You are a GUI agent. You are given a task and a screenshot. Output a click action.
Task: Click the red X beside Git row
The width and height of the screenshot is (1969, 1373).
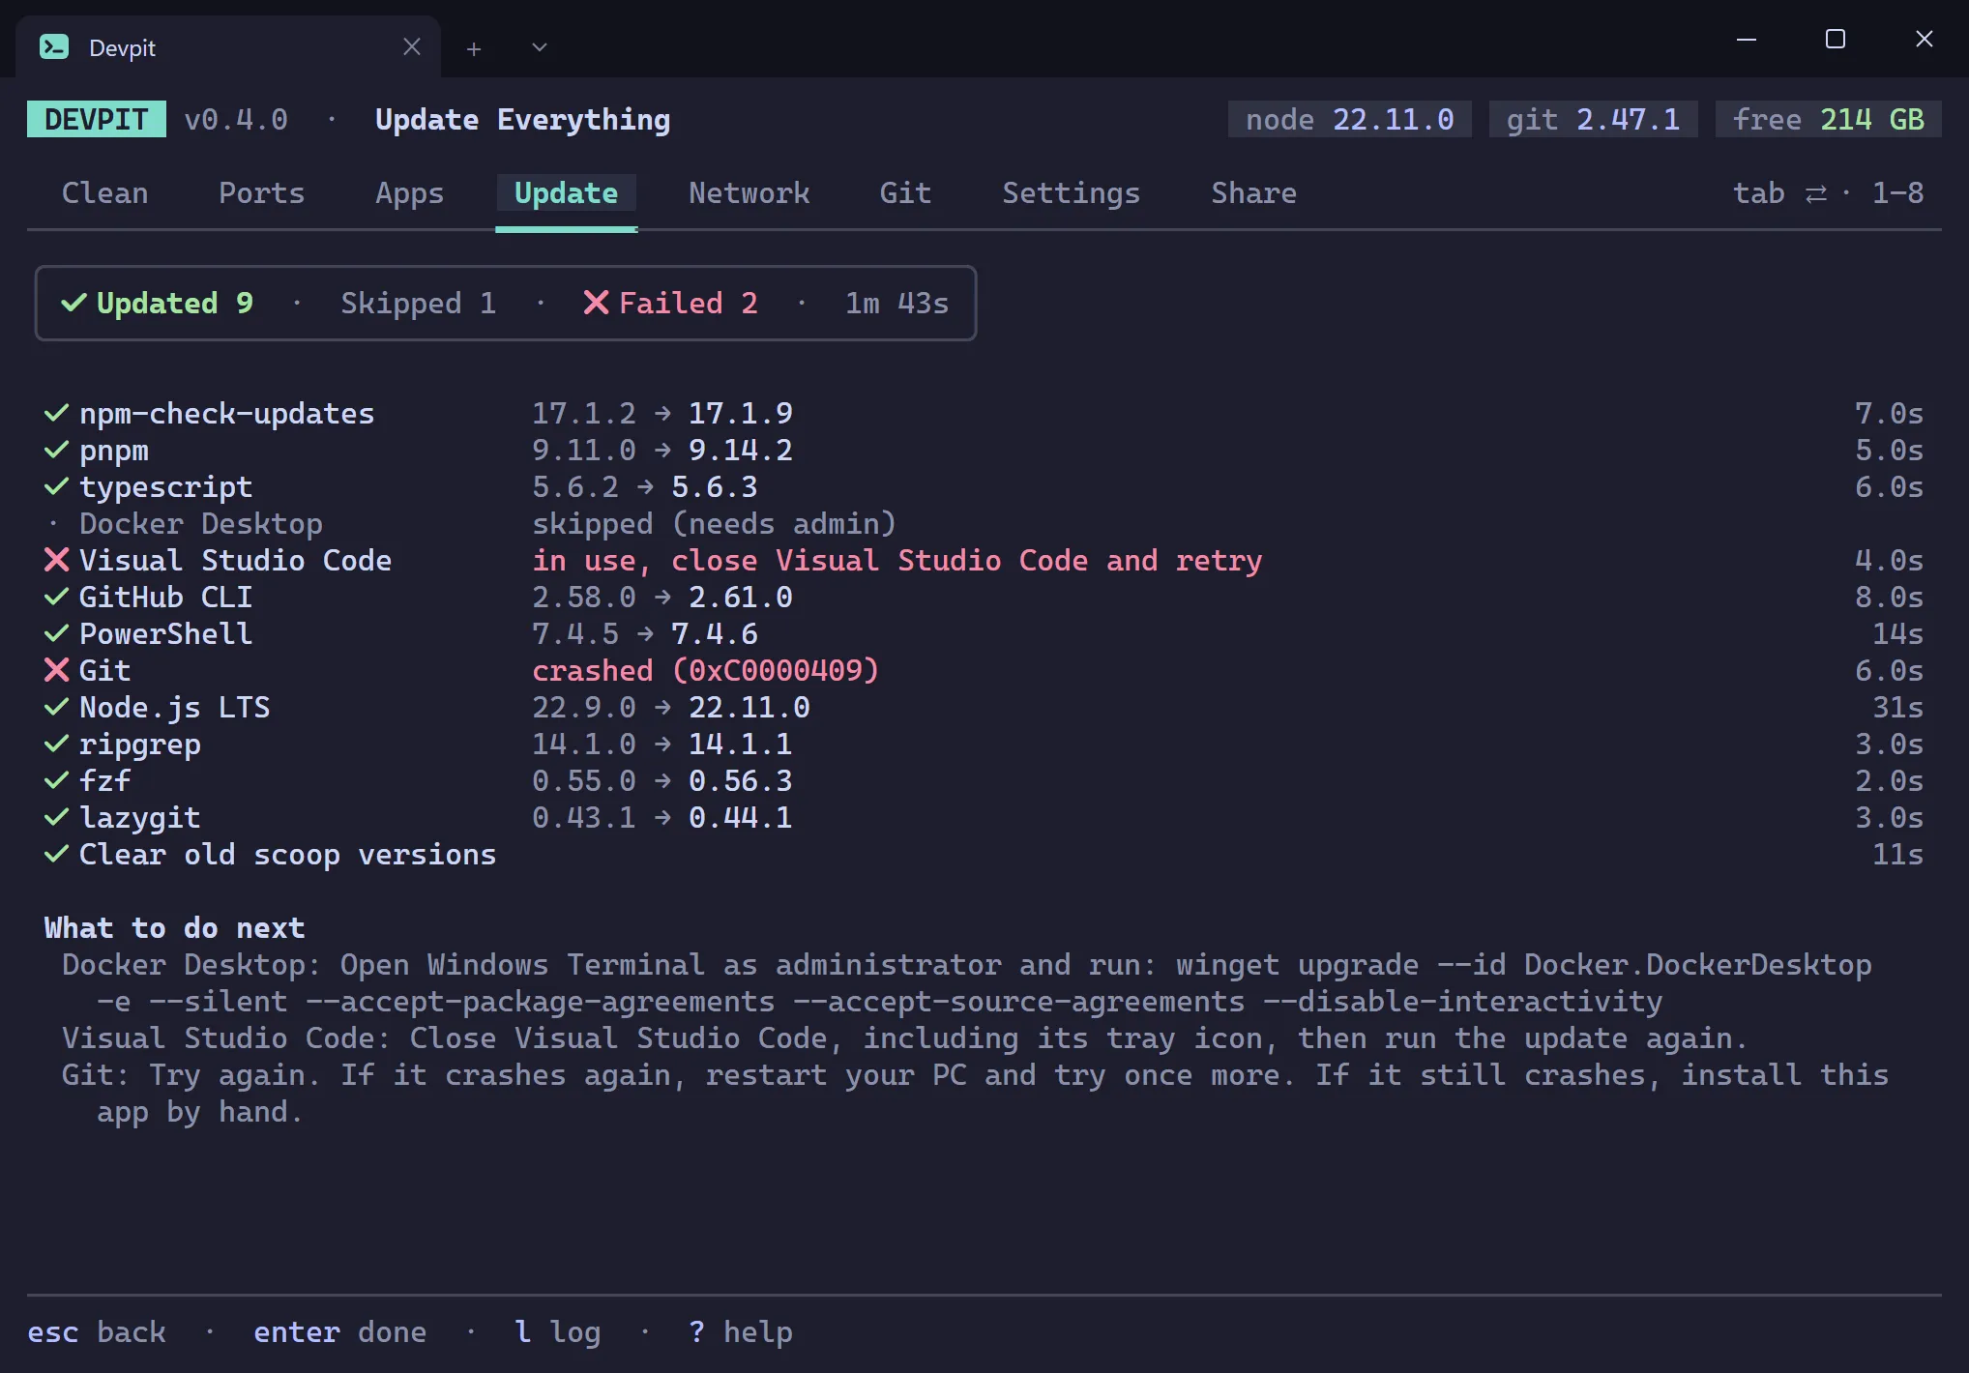pos(57,670)
